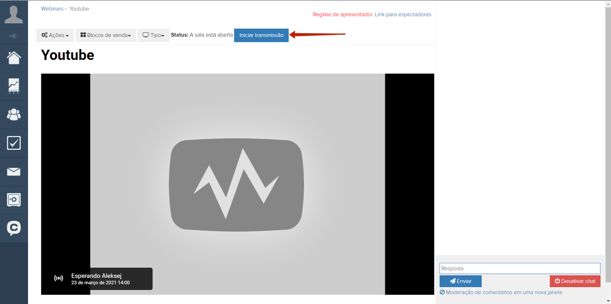611x304 pixels.
Task: Open the chart presentation icon in sidebar
Action: [14, 86]
